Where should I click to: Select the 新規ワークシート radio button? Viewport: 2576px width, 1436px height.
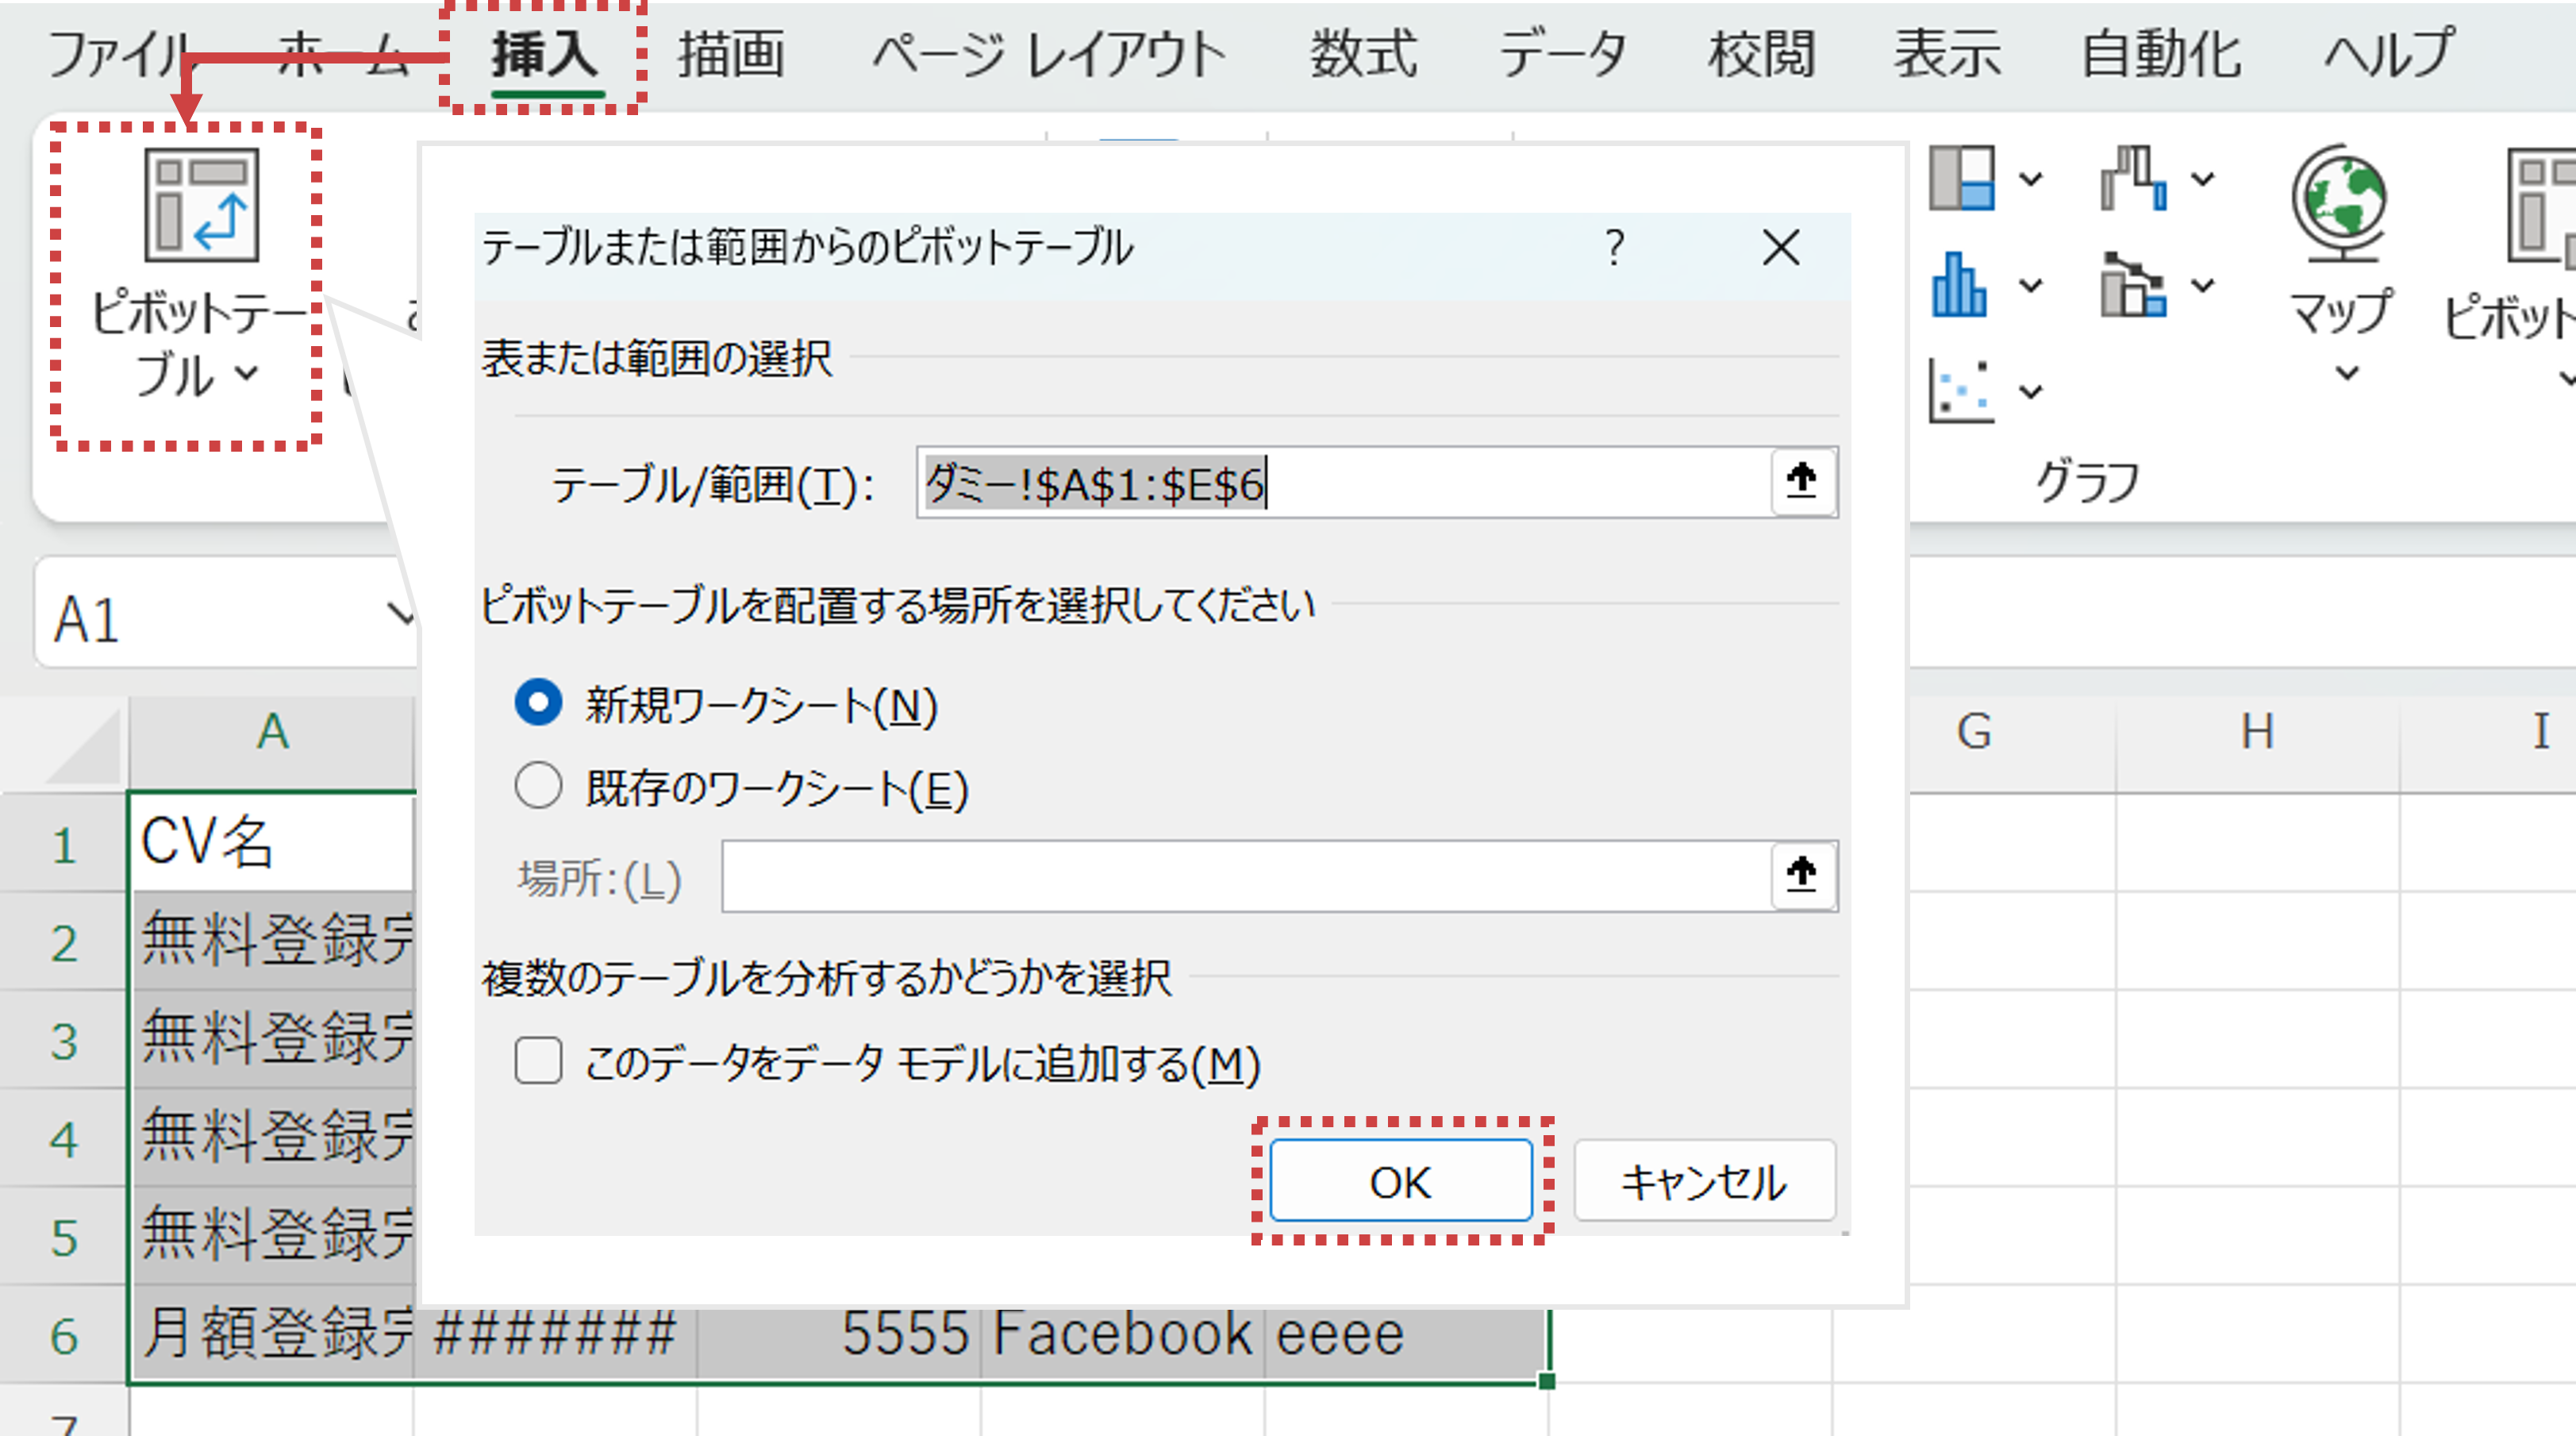tap(538, 703)
